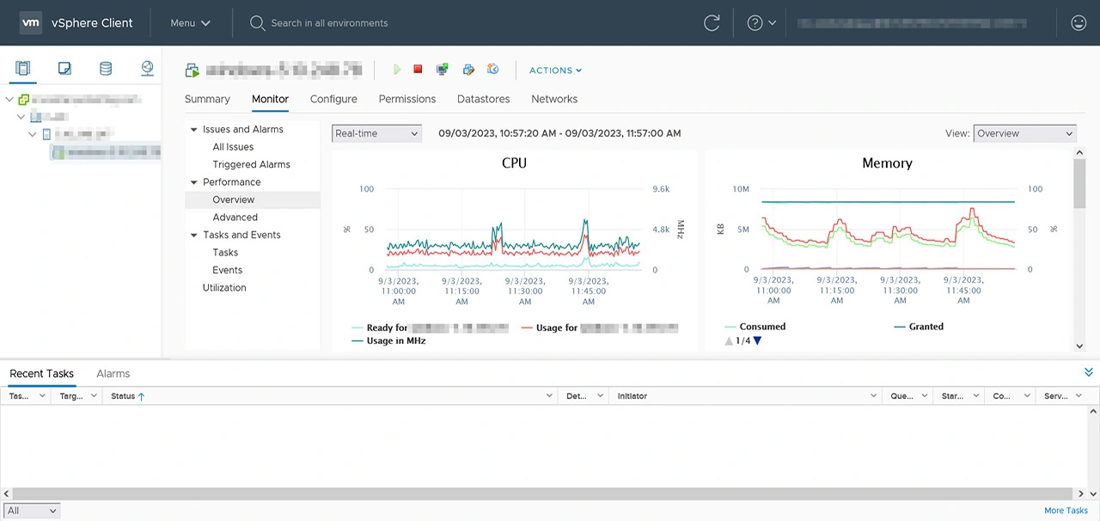Open the Alarms tab
This screenshot has height=521, width=1100.
point(113,374)
